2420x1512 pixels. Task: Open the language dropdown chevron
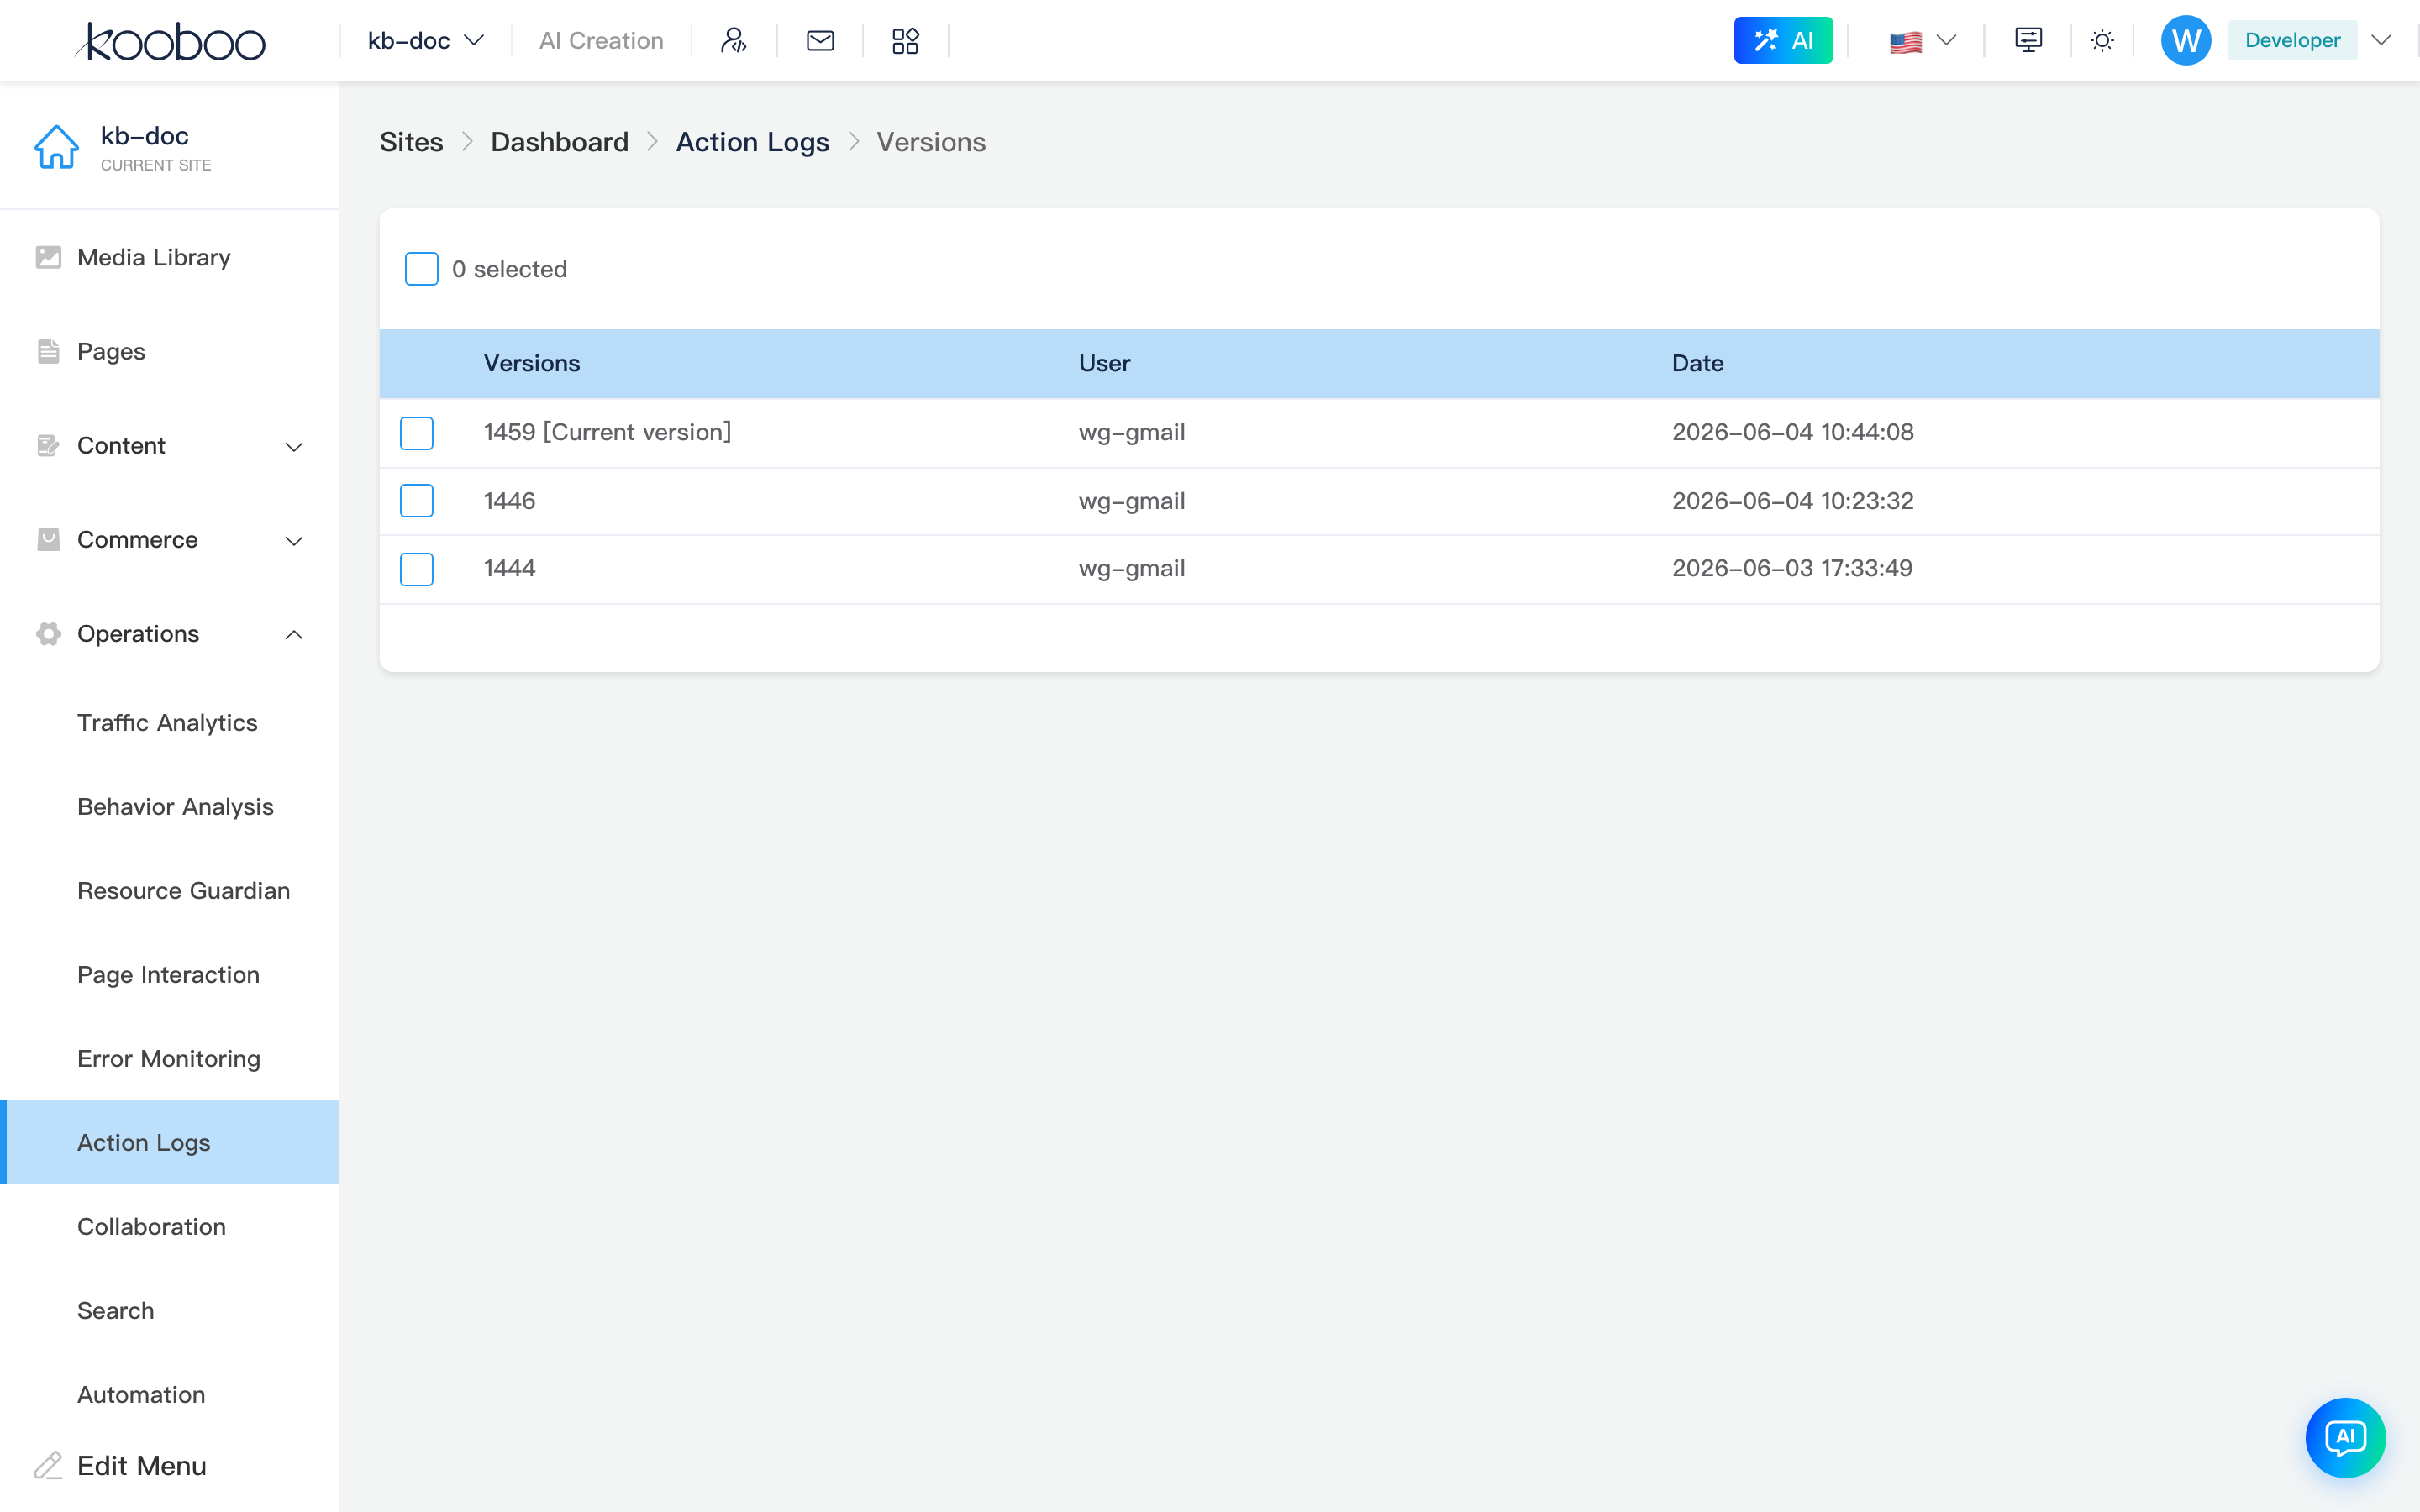[1946, 40]
